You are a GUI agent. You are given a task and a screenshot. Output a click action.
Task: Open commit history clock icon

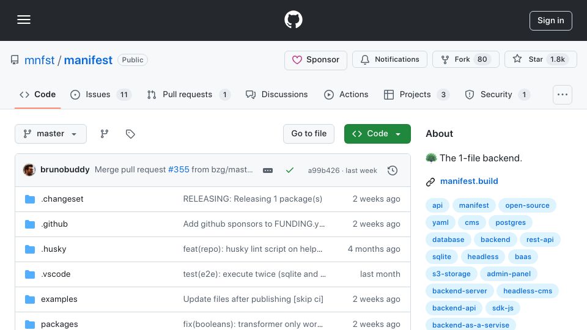393,170
